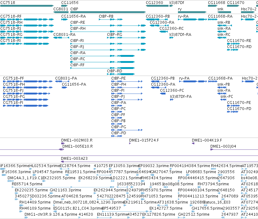The image size is (258, 219).
Task: Select protein CG8031-PA
Action: [62, 81]
